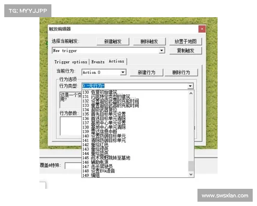Screen dimensions: 257x206
Task: Select list item 142 重绘红色
Action: tap(135, 145)
